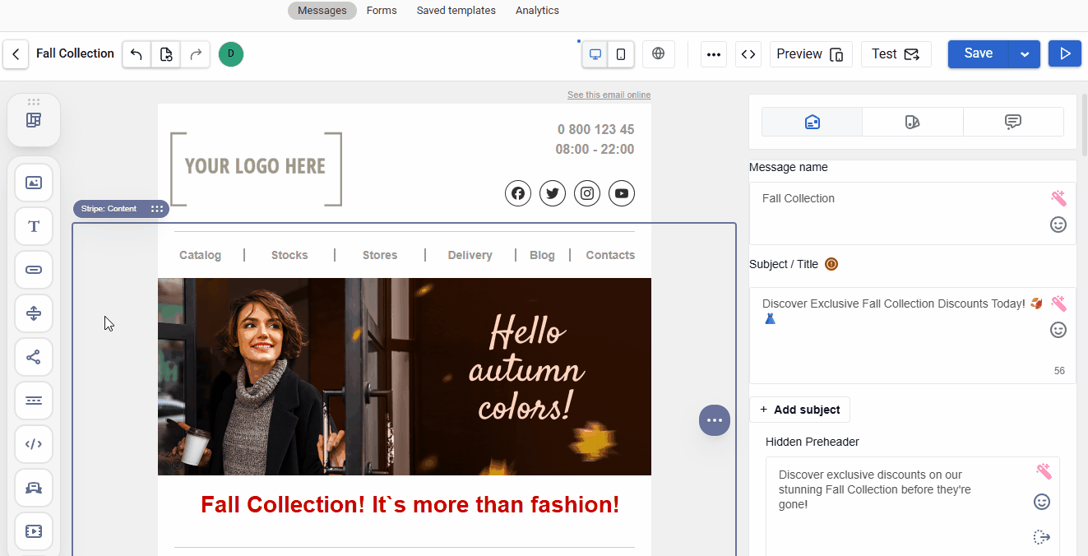
Task: Select the Menu block tool
Action: tap(34, 401)
